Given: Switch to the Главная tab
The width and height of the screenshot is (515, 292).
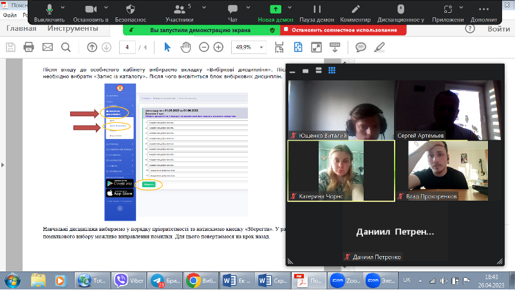Looking at the screenshot, I should click(x=21, y=29).
